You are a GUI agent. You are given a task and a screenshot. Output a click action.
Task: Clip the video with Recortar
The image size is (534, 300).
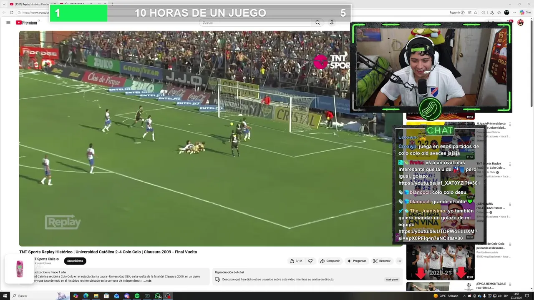[382, 261]
